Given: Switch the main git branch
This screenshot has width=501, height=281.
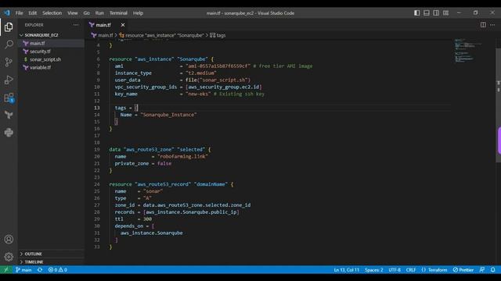Looking at the screenshot, I should [23, 270].
